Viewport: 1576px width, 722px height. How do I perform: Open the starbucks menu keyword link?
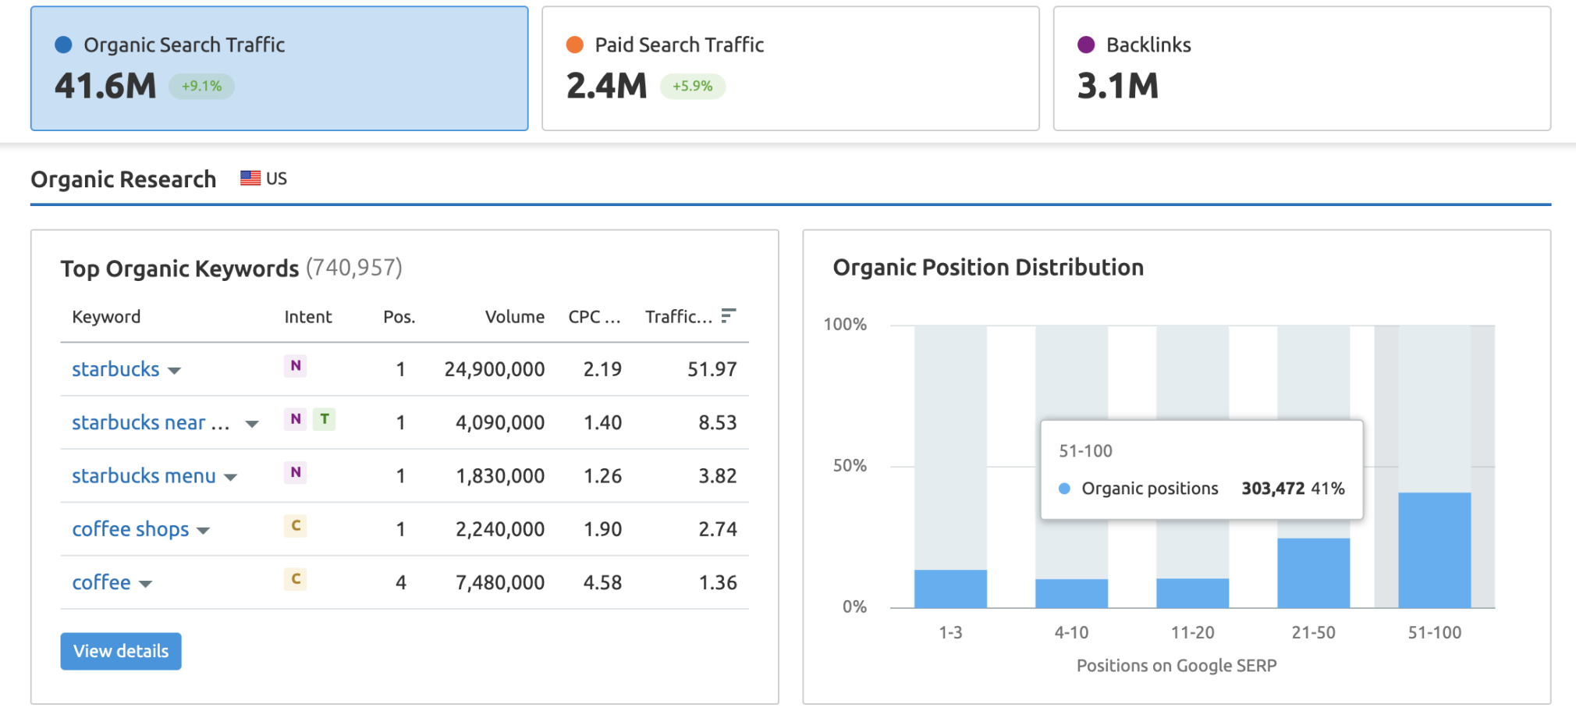pos(144,476)
